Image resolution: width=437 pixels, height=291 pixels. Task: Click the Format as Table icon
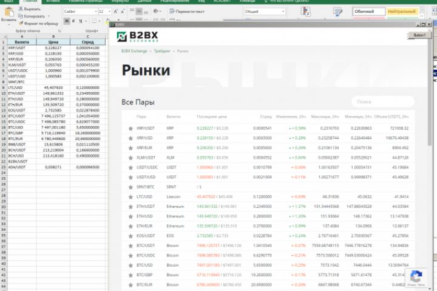(338, 12)
